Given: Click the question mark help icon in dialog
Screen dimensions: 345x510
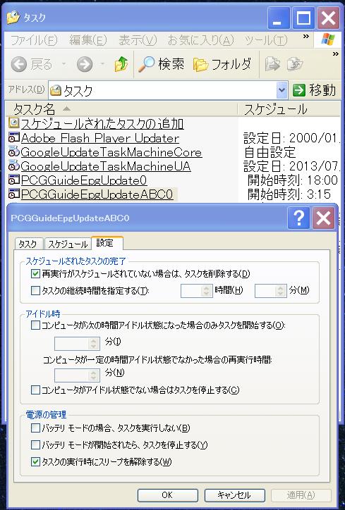Looking at the screenshot, I should coord(298,218).
